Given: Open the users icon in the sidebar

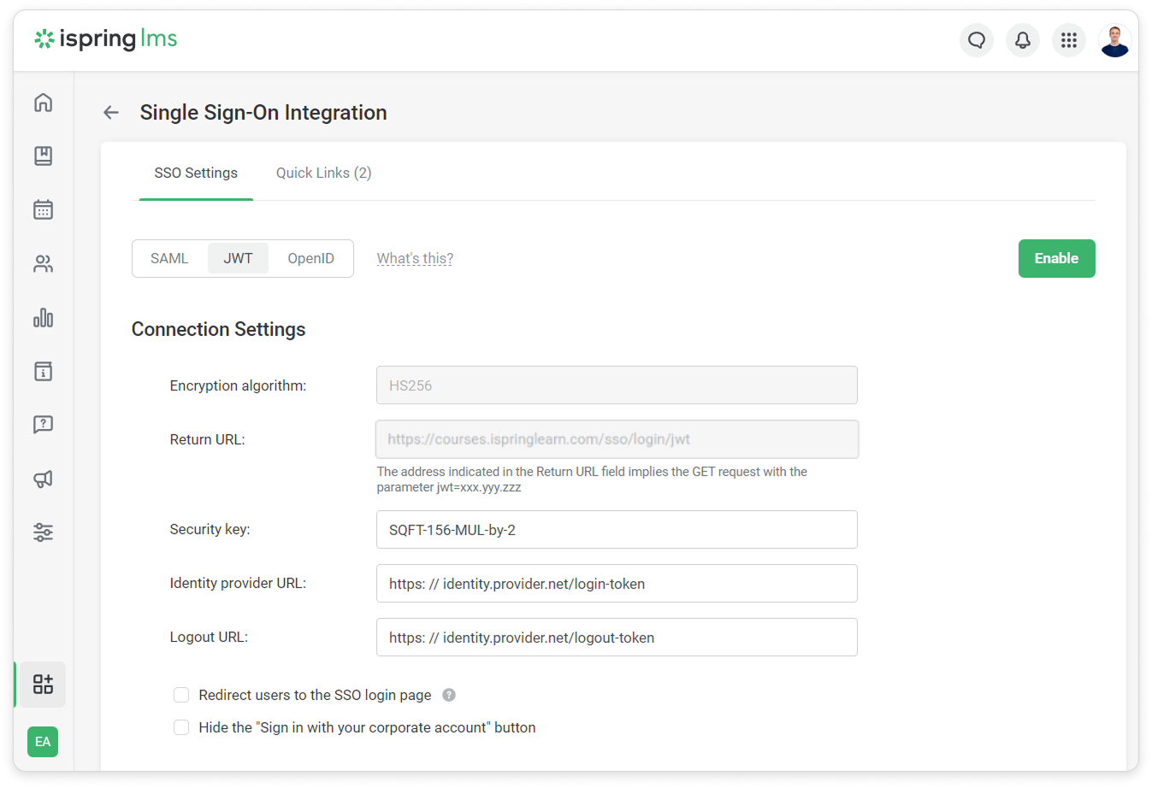Looking at the screenshot, I should tap(43, 264).
